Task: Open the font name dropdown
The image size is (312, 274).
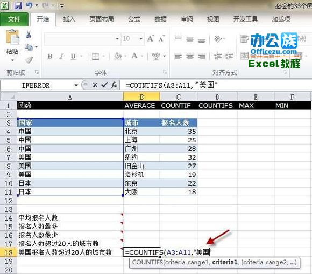Action: tap(117, 39)
